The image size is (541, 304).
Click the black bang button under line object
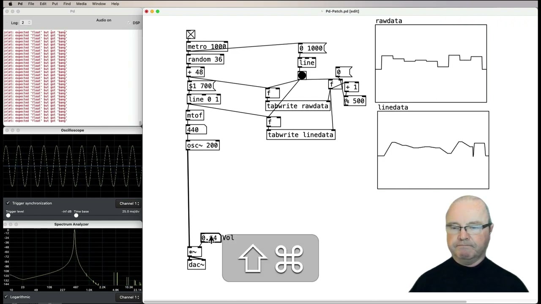click(302, 76)
